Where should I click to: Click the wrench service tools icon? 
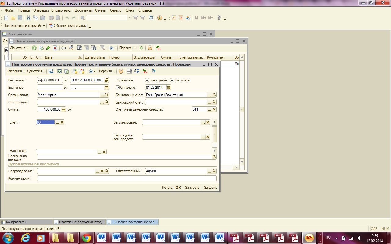click(219, 18)
